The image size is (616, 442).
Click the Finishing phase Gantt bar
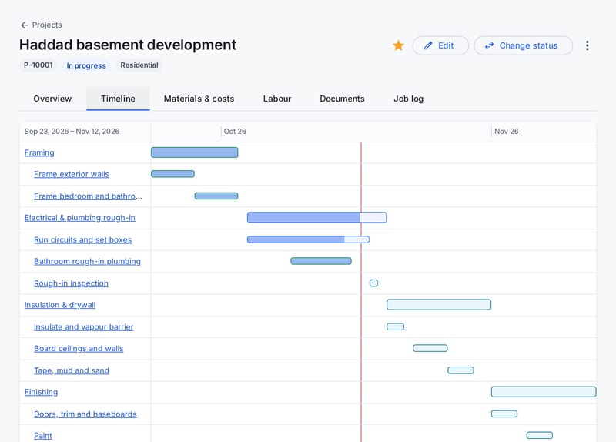tap(544, 392)
